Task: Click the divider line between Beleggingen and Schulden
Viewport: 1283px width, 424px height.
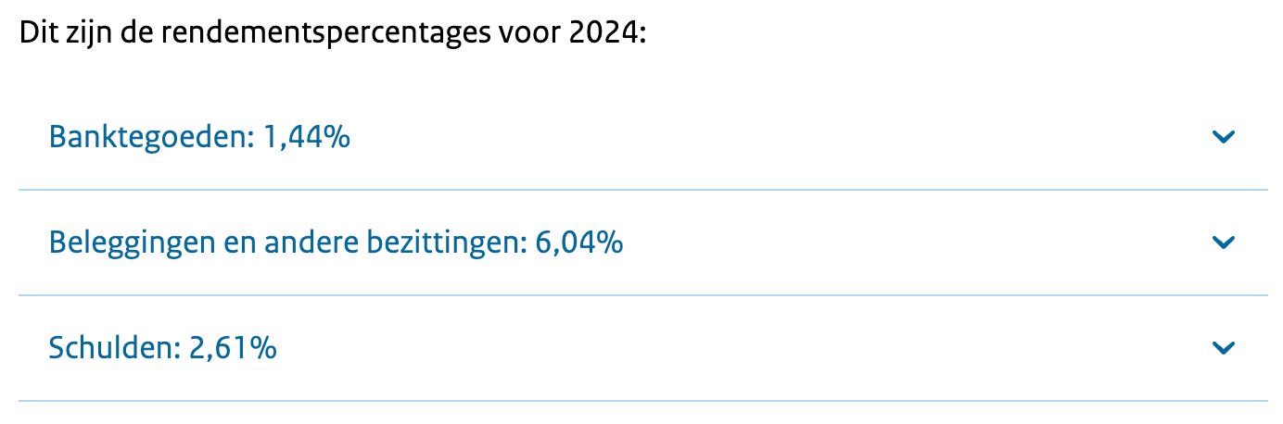Action: pyautogui.click(x=642, y=295)
